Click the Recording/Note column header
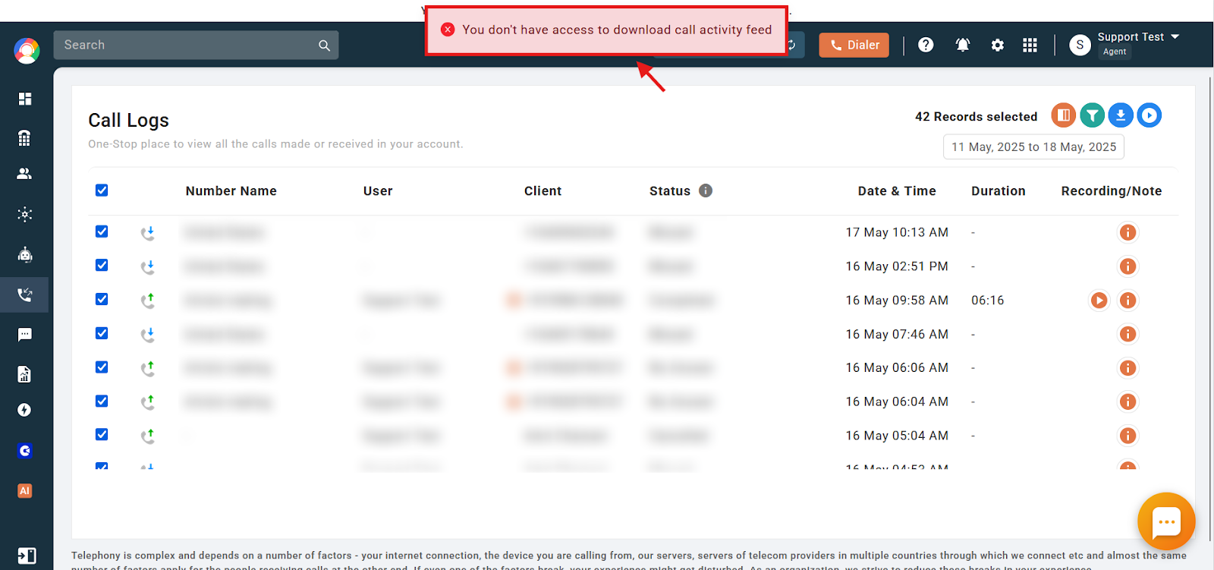Image resolution: width=1214 pixels, height=570 pixels. coord(1112,191)
